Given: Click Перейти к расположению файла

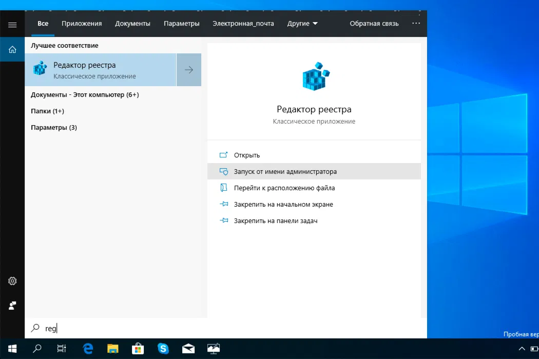Looking at the screenshot, I should coord(314,188).
